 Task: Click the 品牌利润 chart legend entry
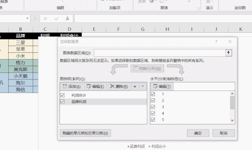click(136, 146)
